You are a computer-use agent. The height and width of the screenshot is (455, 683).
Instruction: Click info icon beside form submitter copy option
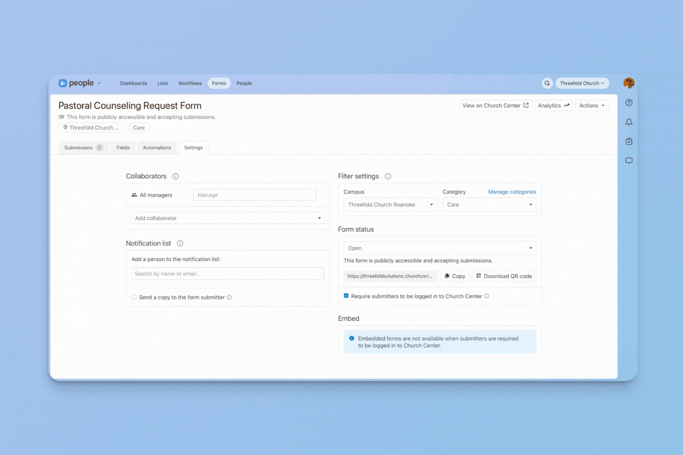click(230, 298)
